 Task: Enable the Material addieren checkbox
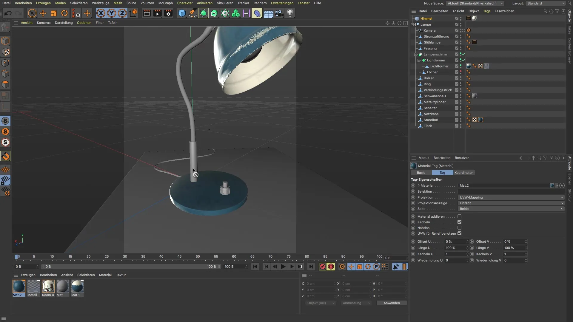coord(459,216)
